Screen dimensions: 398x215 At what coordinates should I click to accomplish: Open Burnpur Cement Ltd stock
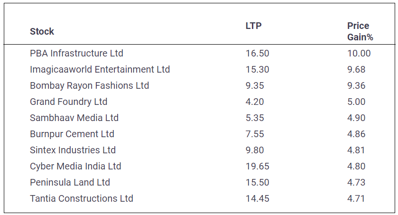72,134
